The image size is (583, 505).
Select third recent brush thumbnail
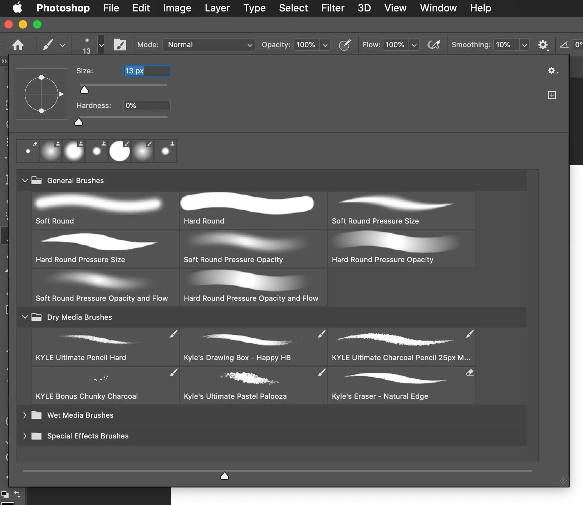(x=74, y=151)
